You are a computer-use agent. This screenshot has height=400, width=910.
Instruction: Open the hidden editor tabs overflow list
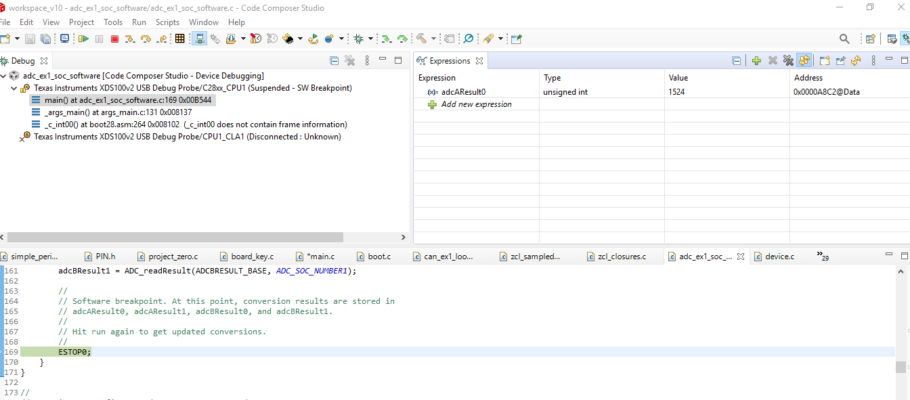click(823, 256)
